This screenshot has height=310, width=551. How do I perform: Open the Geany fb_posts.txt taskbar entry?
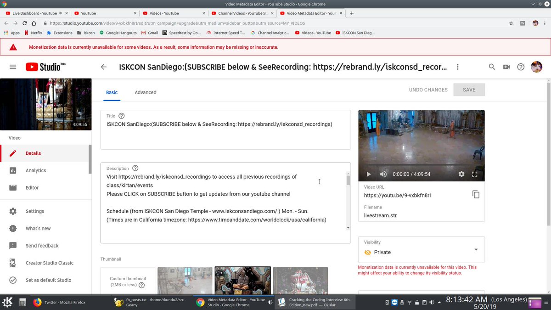[152, 302]
